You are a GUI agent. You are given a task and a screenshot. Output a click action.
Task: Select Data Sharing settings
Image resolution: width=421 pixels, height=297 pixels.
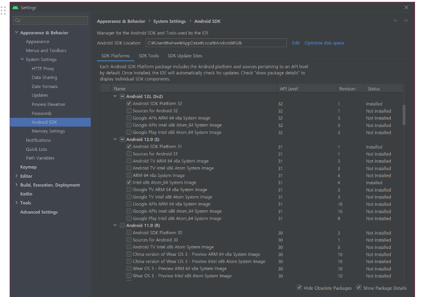pyautogui.click(x=44, y=77)
